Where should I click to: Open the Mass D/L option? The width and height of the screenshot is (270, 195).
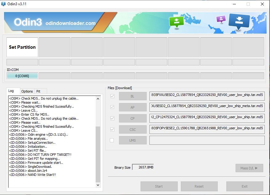click(249, 168)
